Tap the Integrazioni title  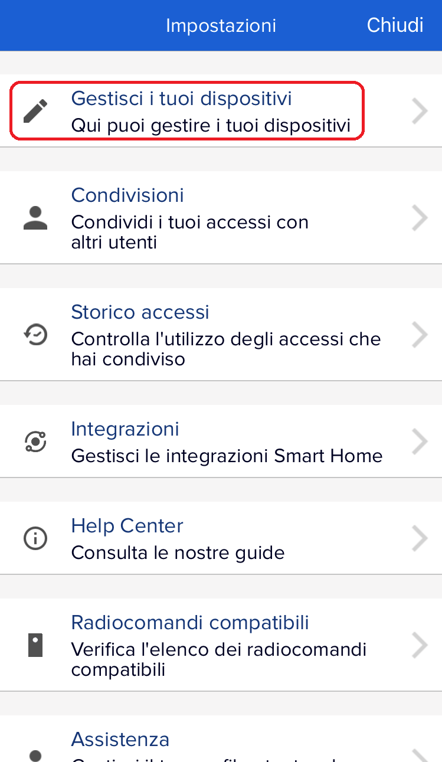click(125, 429)
